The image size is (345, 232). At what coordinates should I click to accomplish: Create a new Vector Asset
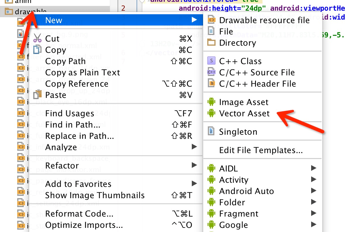(x=263, y=113)
